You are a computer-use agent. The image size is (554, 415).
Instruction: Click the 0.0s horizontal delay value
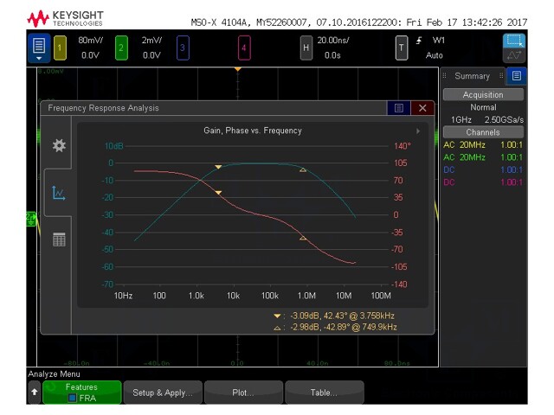(x=332, y=55)
